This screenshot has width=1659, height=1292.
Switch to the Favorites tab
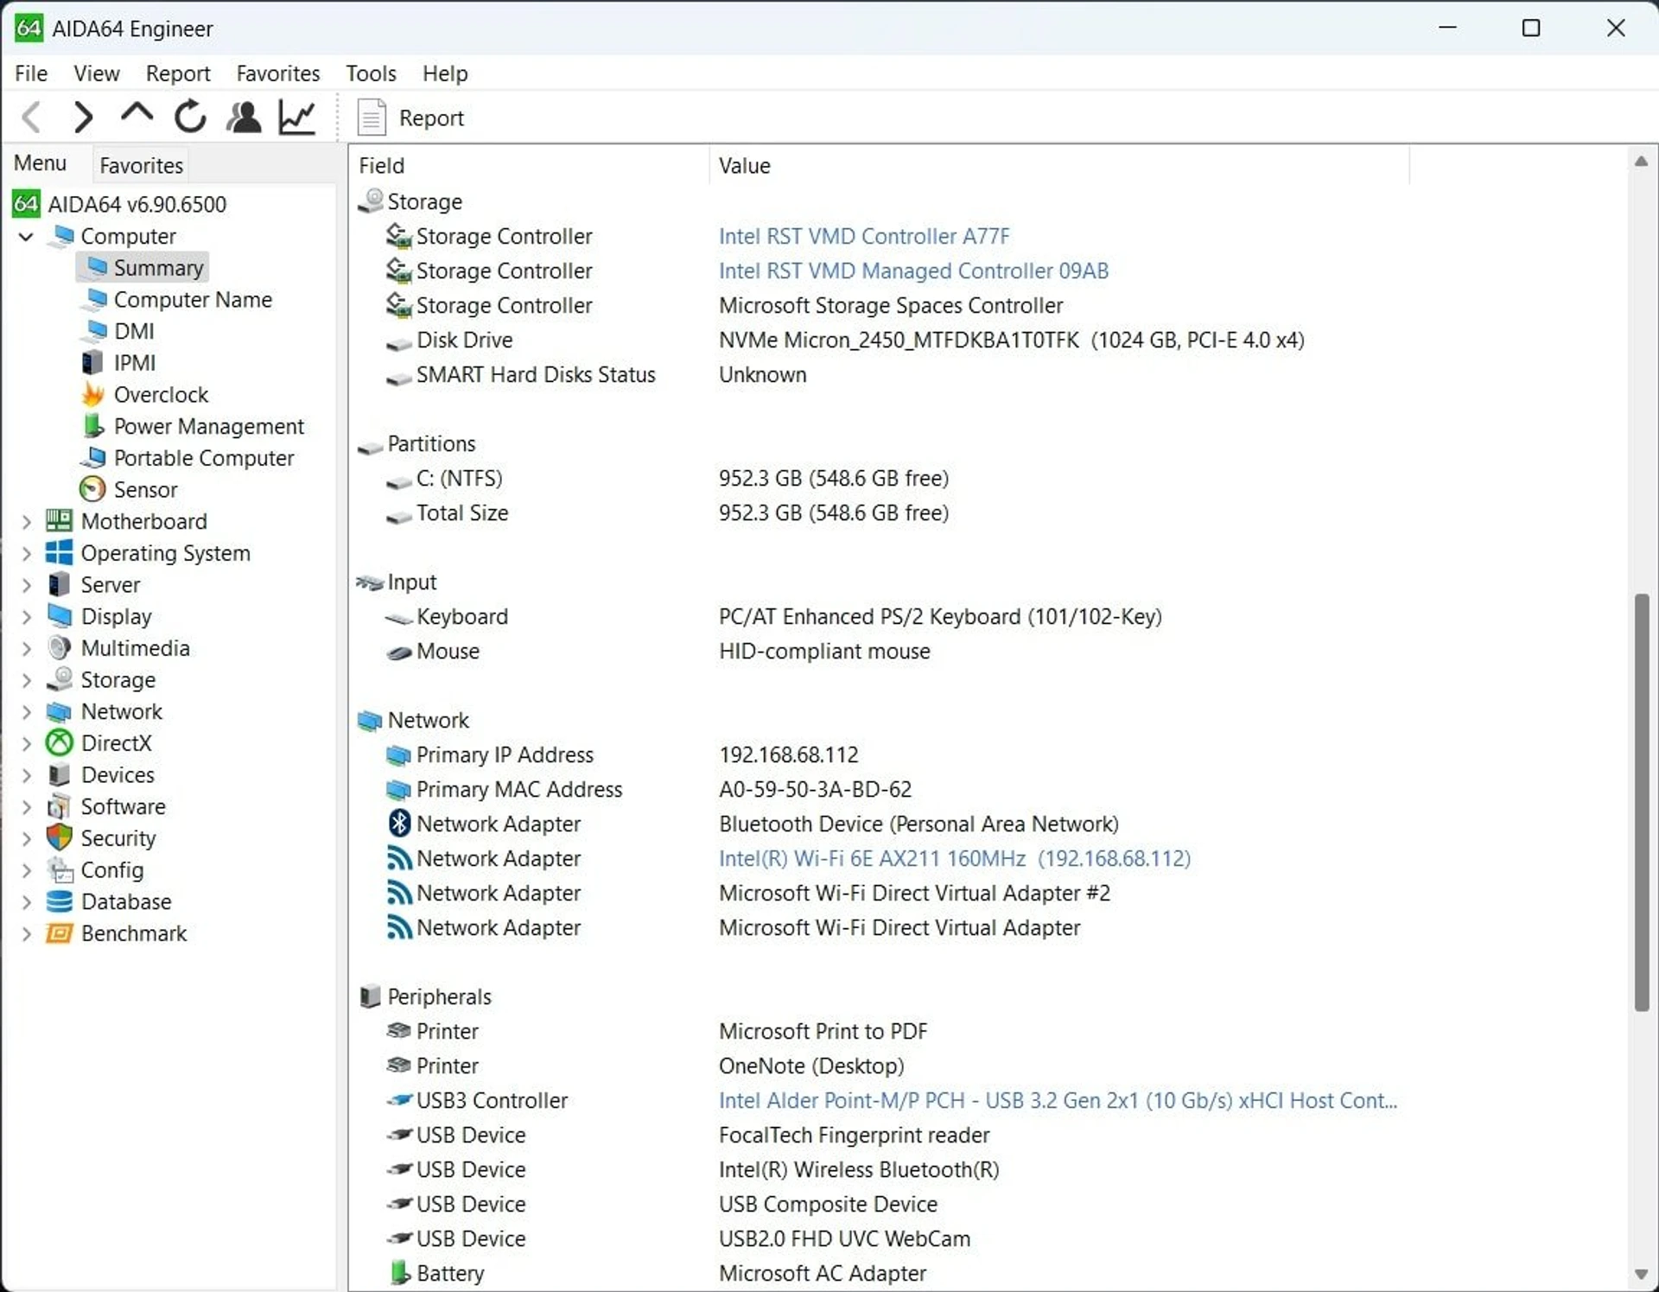pyautogui.click(x=141, y=165)
